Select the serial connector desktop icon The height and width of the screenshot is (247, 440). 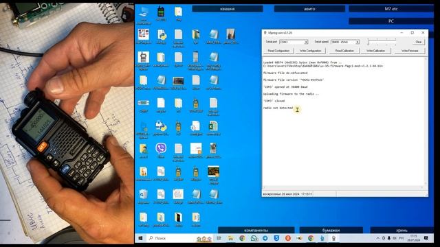144,105
